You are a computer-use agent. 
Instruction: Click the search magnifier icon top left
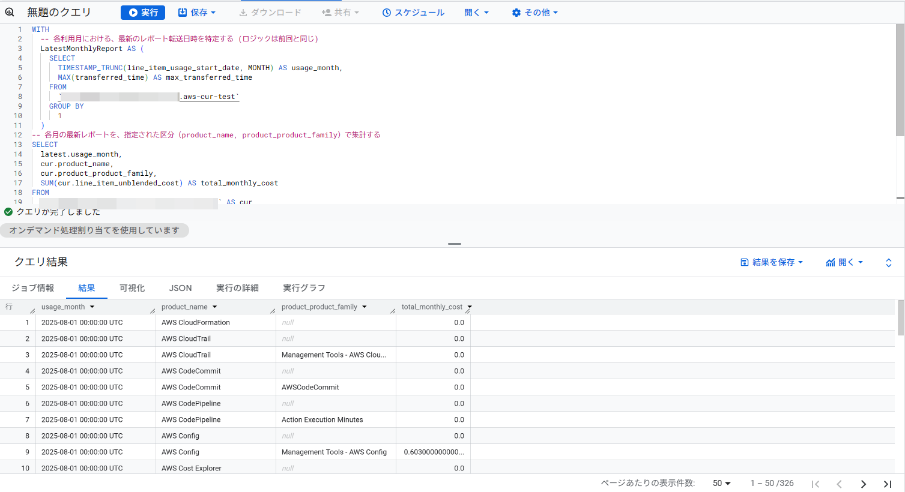(x=8, y=11)
